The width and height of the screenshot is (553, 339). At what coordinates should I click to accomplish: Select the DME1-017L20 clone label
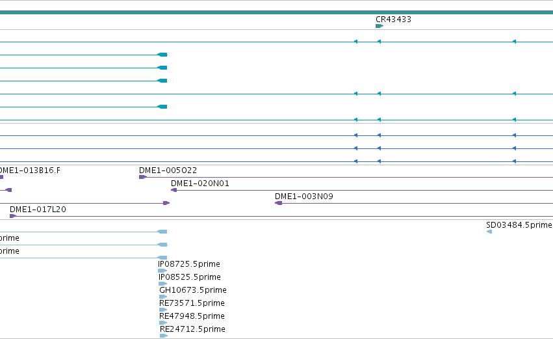pos(38,210)
